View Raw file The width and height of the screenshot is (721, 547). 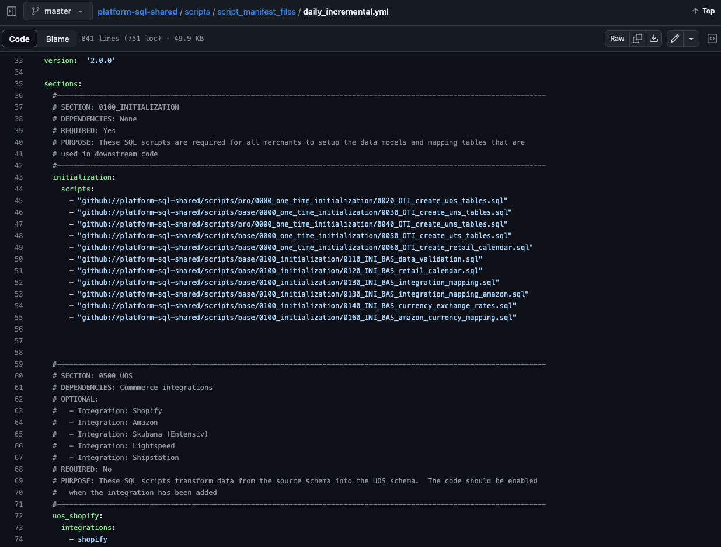[617, 39]
